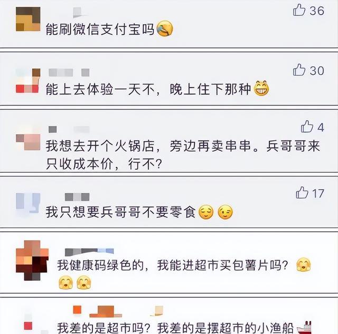Select the comment 我差的是超市吗
Viewport: 338px width, 334px height.
(x=175, y=328)
